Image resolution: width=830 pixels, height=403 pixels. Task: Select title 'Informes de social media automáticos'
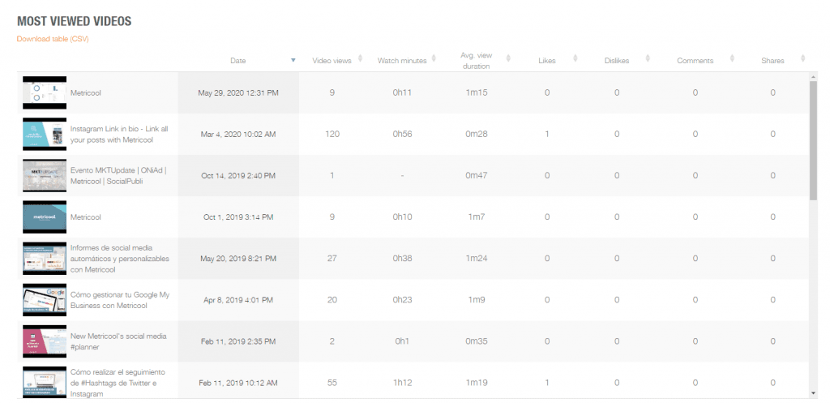(x=120, y=259)
